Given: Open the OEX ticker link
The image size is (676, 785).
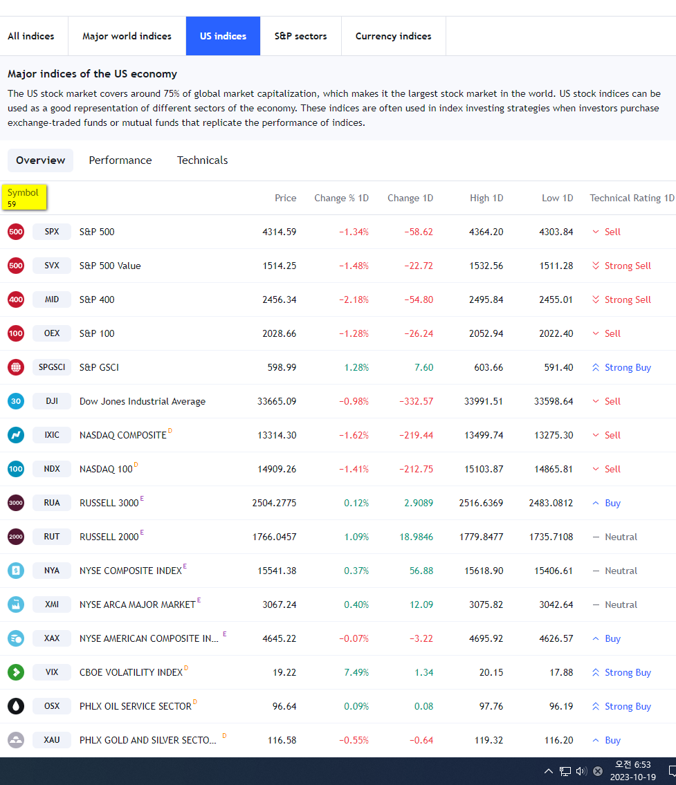Looking at the screenshot, I should [x=52, y=333].
